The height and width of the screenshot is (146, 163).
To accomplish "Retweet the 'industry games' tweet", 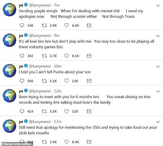I will (x=44, y=56).
